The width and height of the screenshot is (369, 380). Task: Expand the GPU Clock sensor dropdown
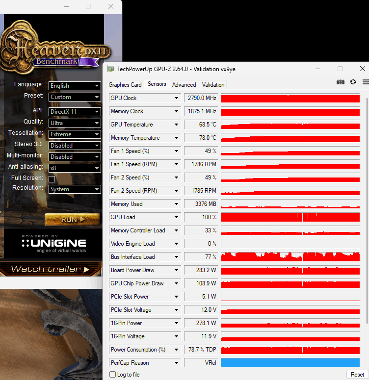point(176,98)
